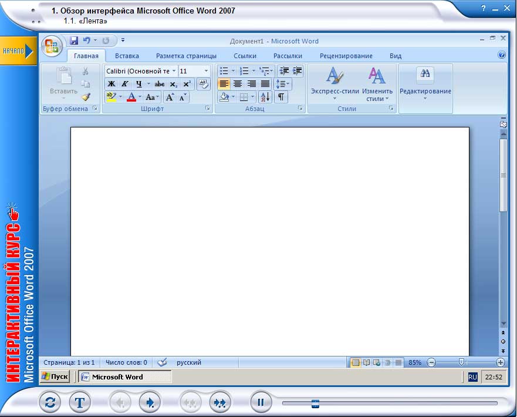
Task: Toggle the paragraph marks ¶ button
Action: (281, 97)
